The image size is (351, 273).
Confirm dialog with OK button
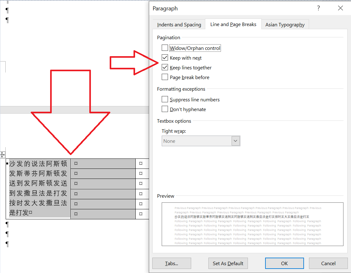(284, 263)
